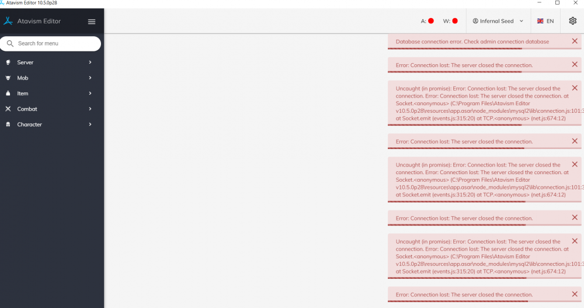Click the Item bag icon in sidebar
584x308 pixels.
pos(8,94)
